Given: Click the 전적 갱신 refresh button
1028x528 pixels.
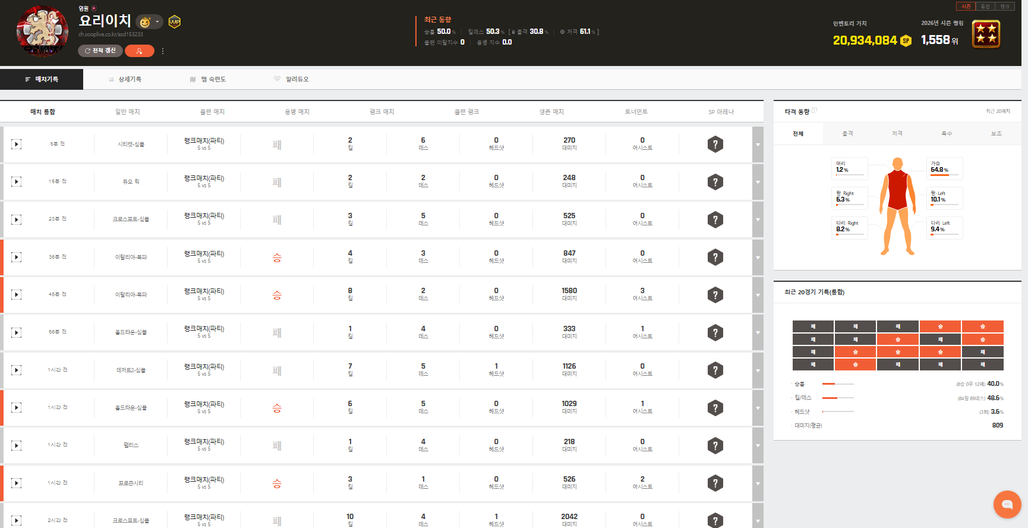Looking at the screenshot, I should 100,51.
